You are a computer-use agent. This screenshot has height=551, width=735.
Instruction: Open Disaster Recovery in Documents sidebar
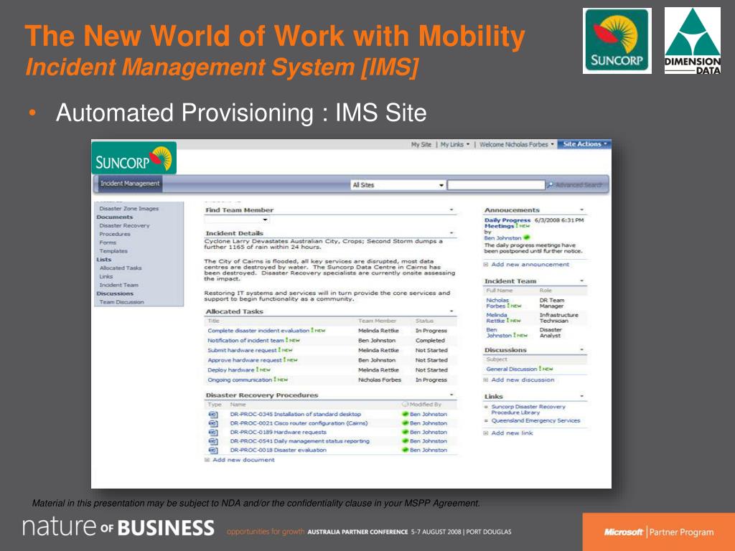tap(124, 225)
